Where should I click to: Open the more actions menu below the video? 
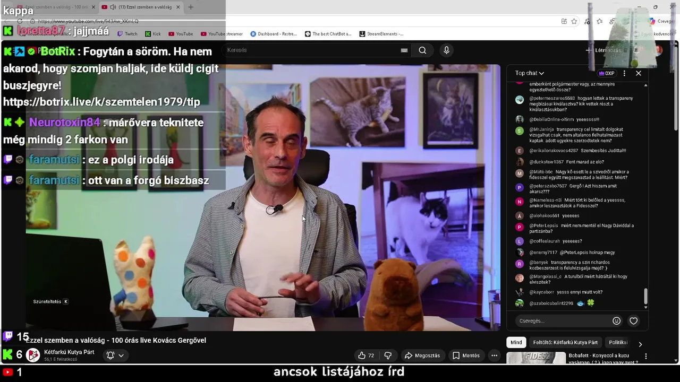click(x=494, y=355)
